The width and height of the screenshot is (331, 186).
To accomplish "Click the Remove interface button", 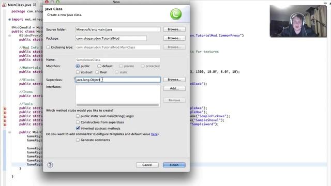I will tap(174, 100).
